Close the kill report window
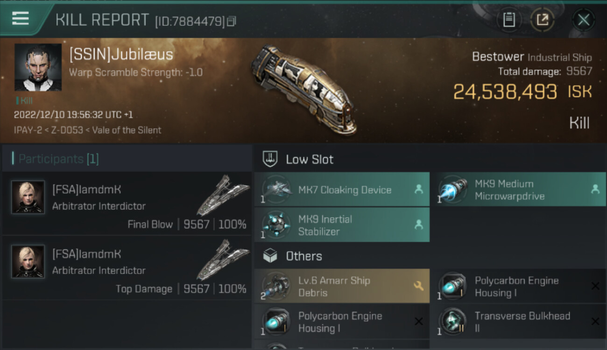The width and height of the screenshot is (607, 350). coord(583,20)
